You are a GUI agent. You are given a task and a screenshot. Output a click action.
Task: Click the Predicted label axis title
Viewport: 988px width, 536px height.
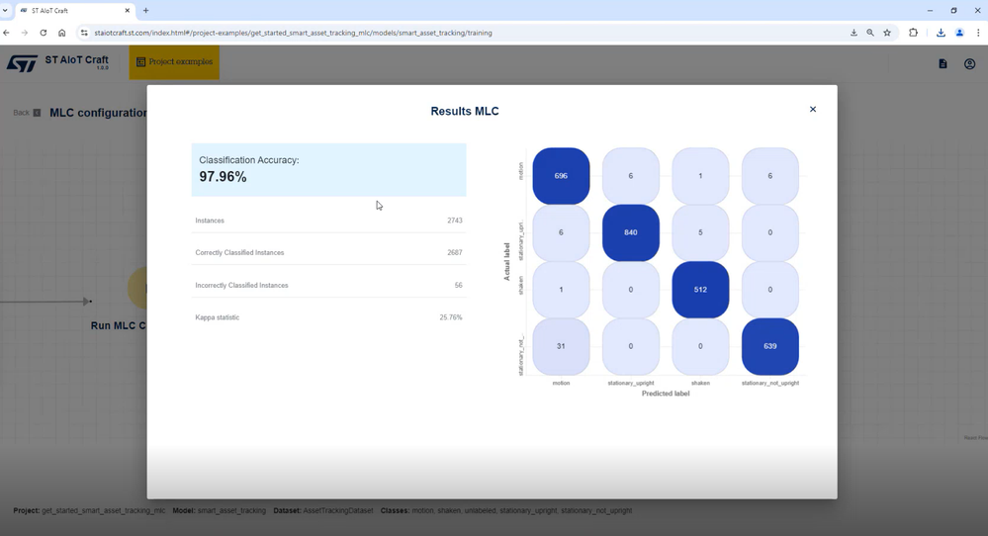666,394
